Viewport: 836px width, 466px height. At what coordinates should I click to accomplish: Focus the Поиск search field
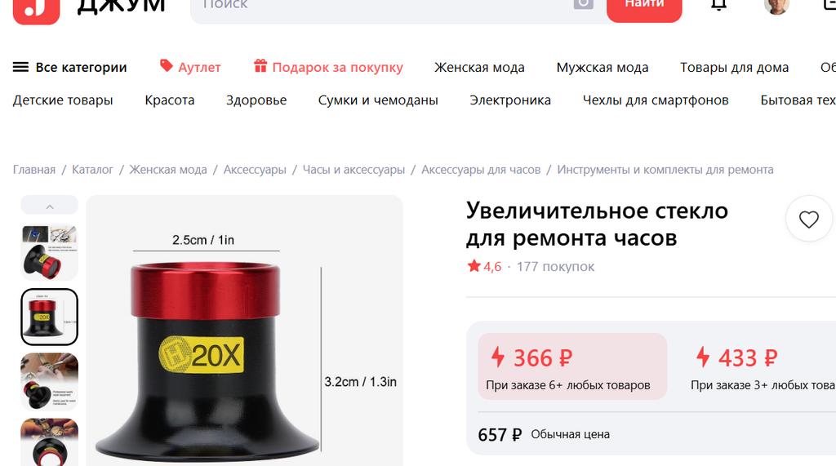pos(381,6)
